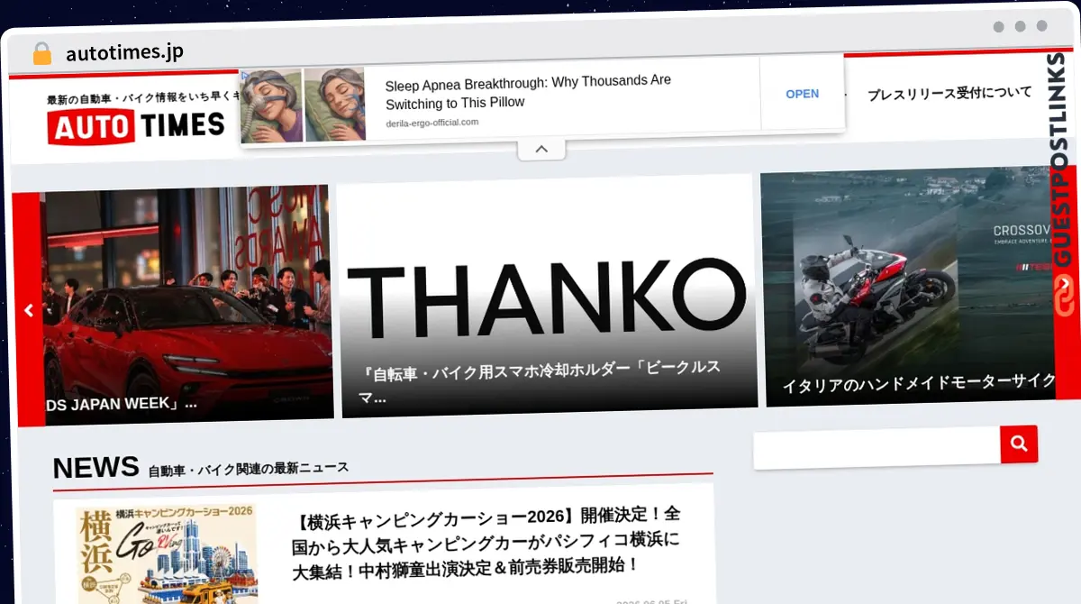Open the AUTO TIMES logo homepage link
This screenshot has width=1081, height=604.
coord(136,127)
